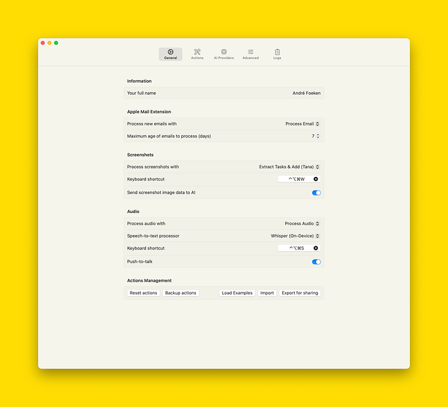
Task: Open AI Providers chip icon
Action: [x=223, y=52]
